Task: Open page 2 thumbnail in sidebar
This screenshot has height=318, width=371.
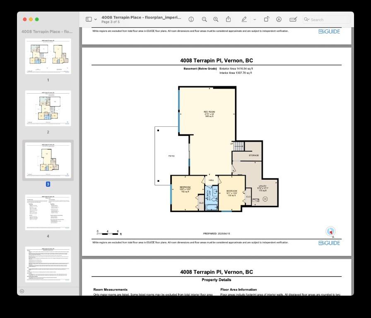Action: coord(48,108)
